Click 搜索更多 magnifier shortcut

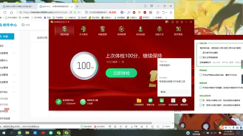click(184, 102)
